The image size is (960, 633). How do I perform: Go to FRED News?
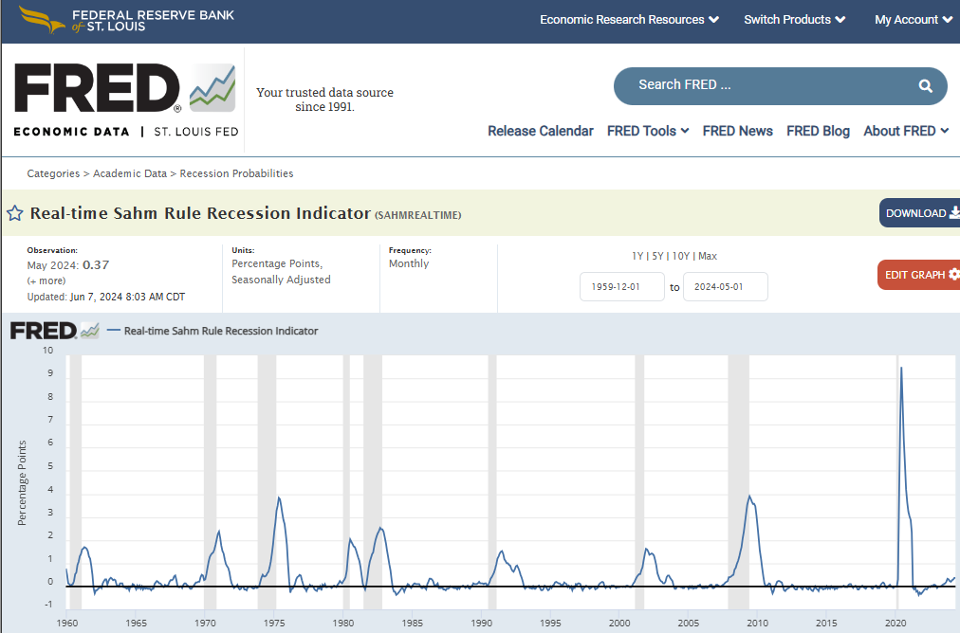click(737, 131)
